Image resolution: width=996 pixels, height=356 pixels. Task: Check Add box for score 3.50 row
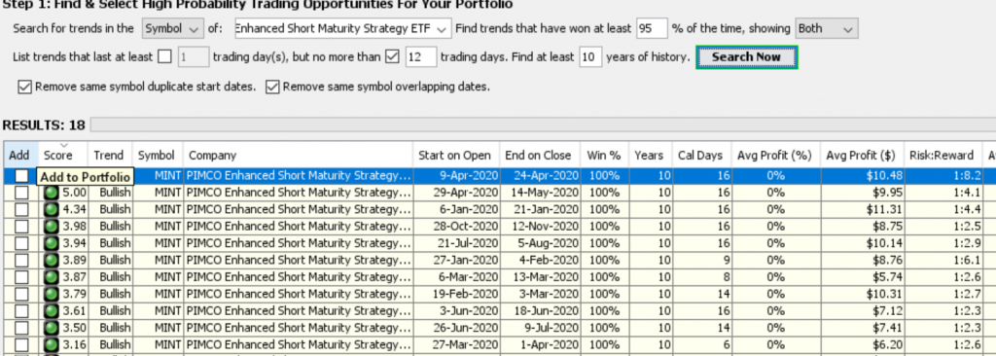click(21, 328)
